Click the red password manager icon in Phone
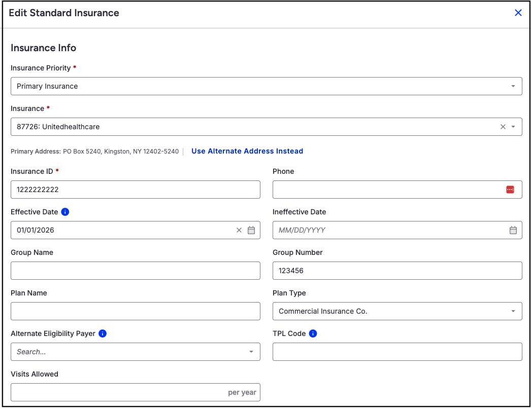The width and height of the screenshot is (531, 409). (510, 190)
